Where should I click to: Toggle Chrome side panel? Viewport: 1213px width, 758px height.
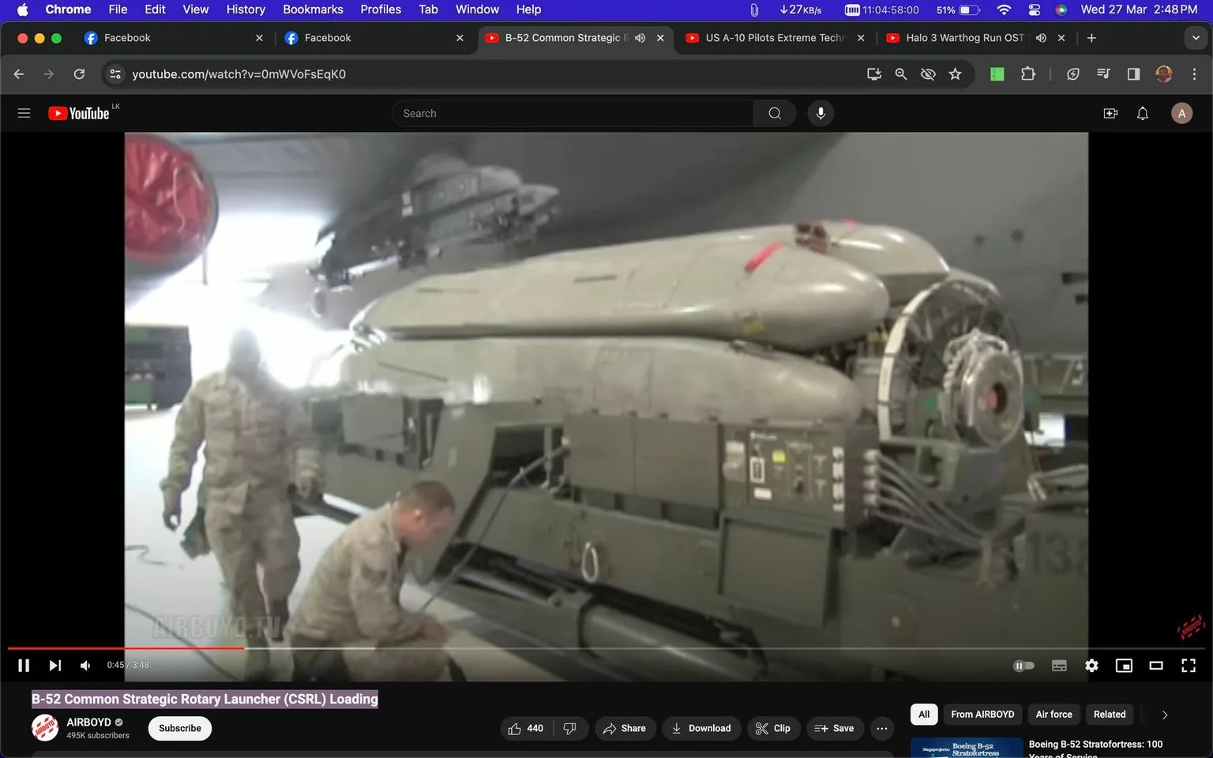click(1133, 73)
